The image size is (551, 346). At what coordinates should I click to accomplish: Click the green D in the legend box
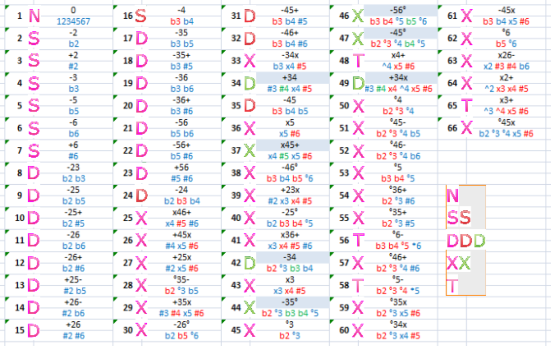479,241
